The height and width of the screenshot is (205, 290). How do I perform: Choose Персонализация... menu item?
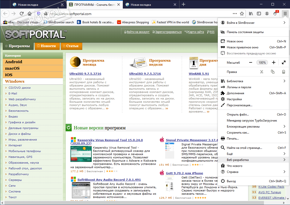click(x=253, y=105)
